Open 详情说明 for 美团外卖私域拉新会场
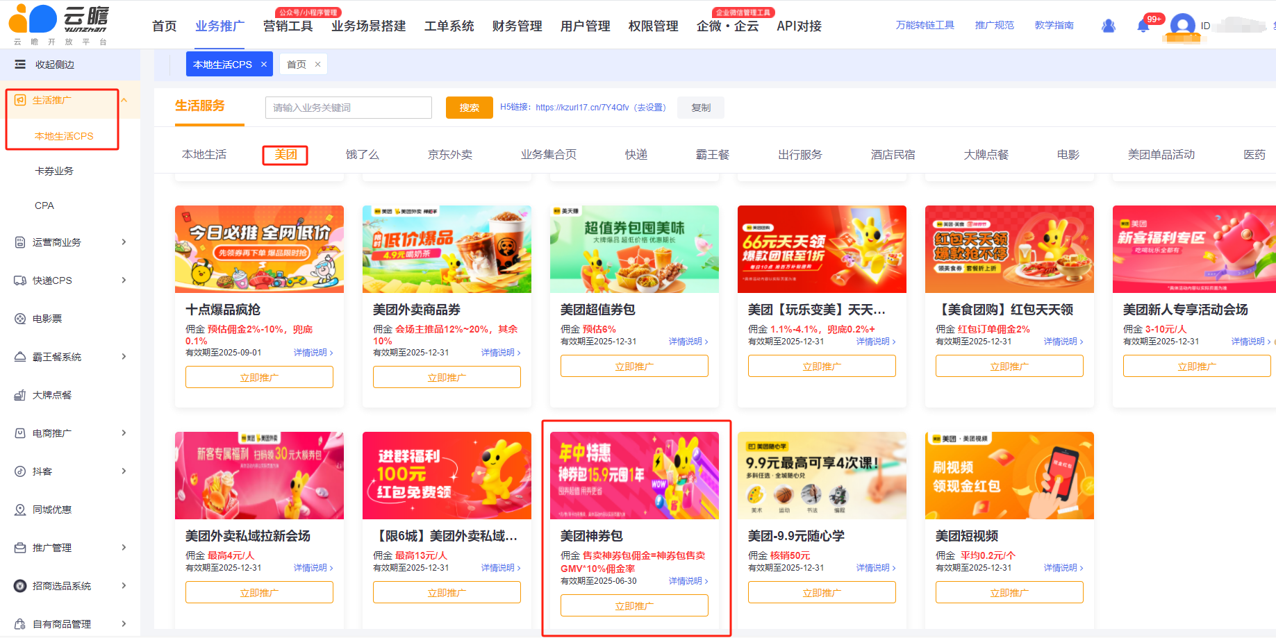Screen dimensions: 1276x638 (313, 568)
